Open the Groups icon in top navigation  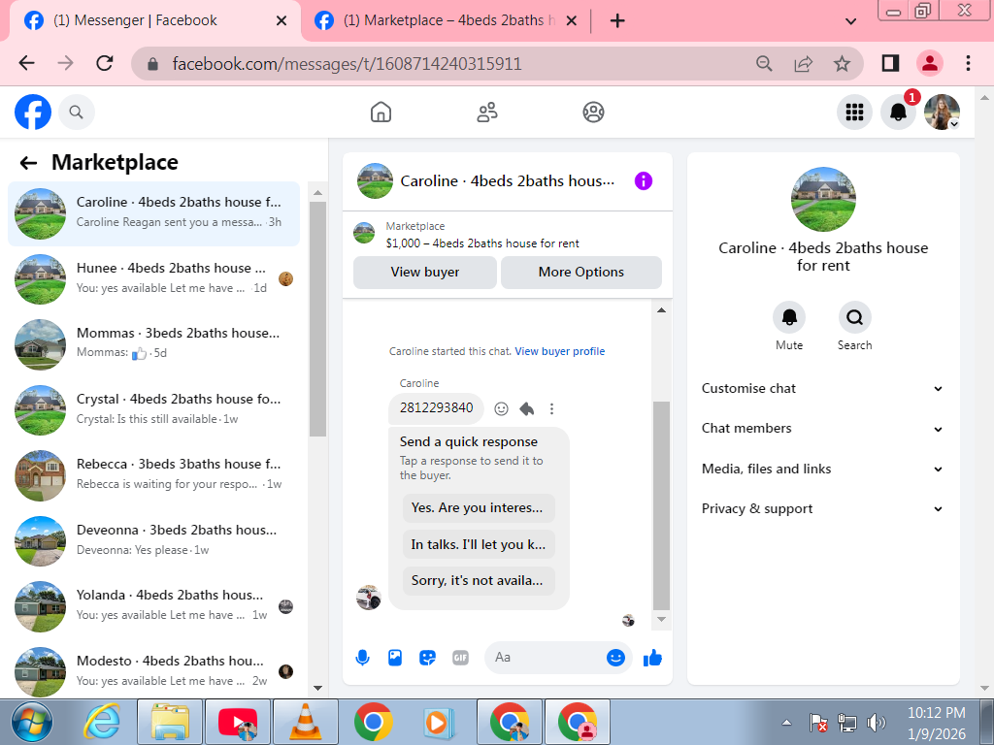click(593, 113)
